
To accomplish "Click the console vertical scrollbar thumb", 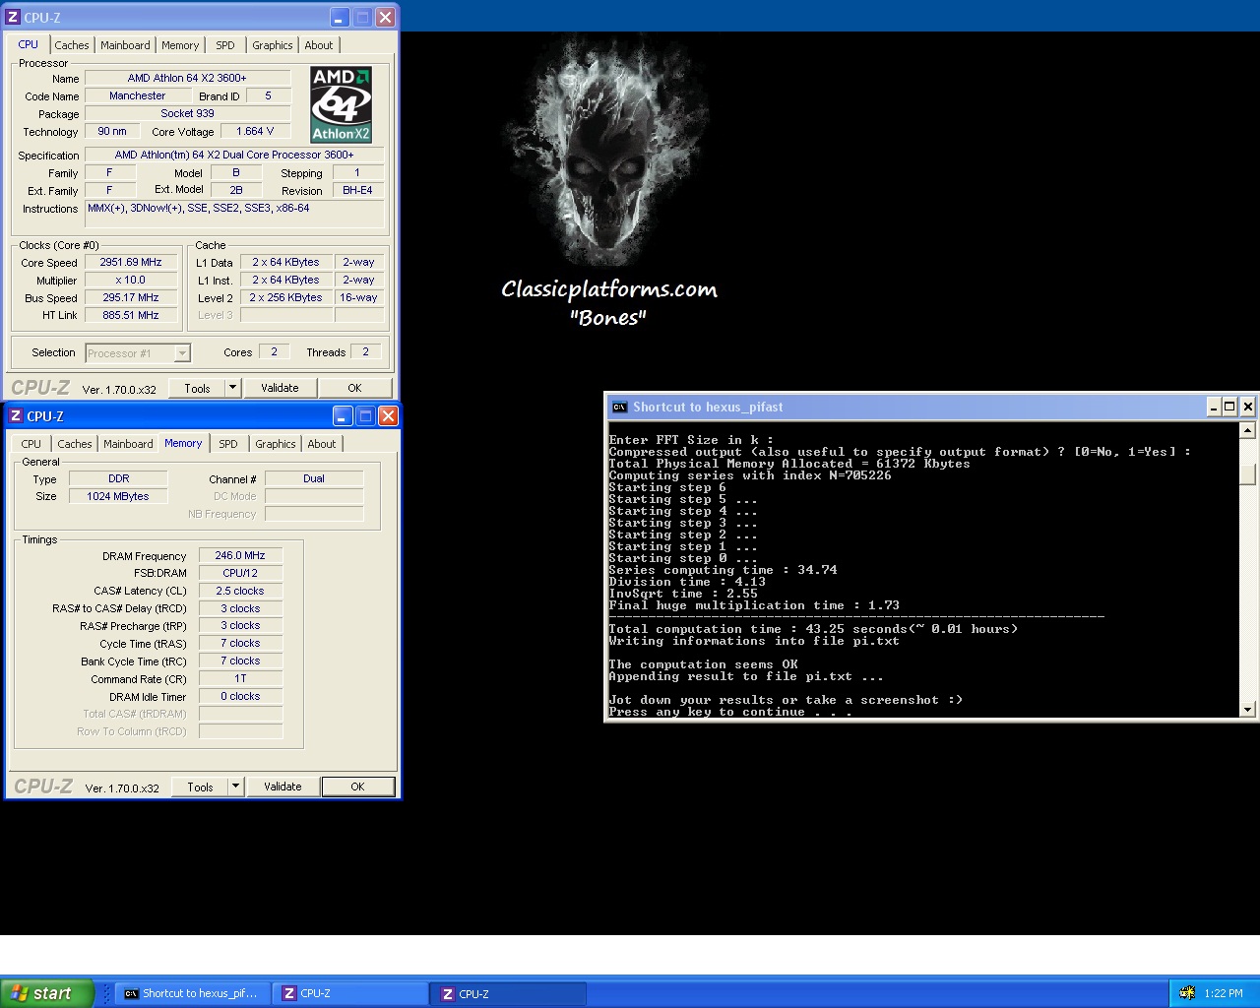I will (1247, 474).
